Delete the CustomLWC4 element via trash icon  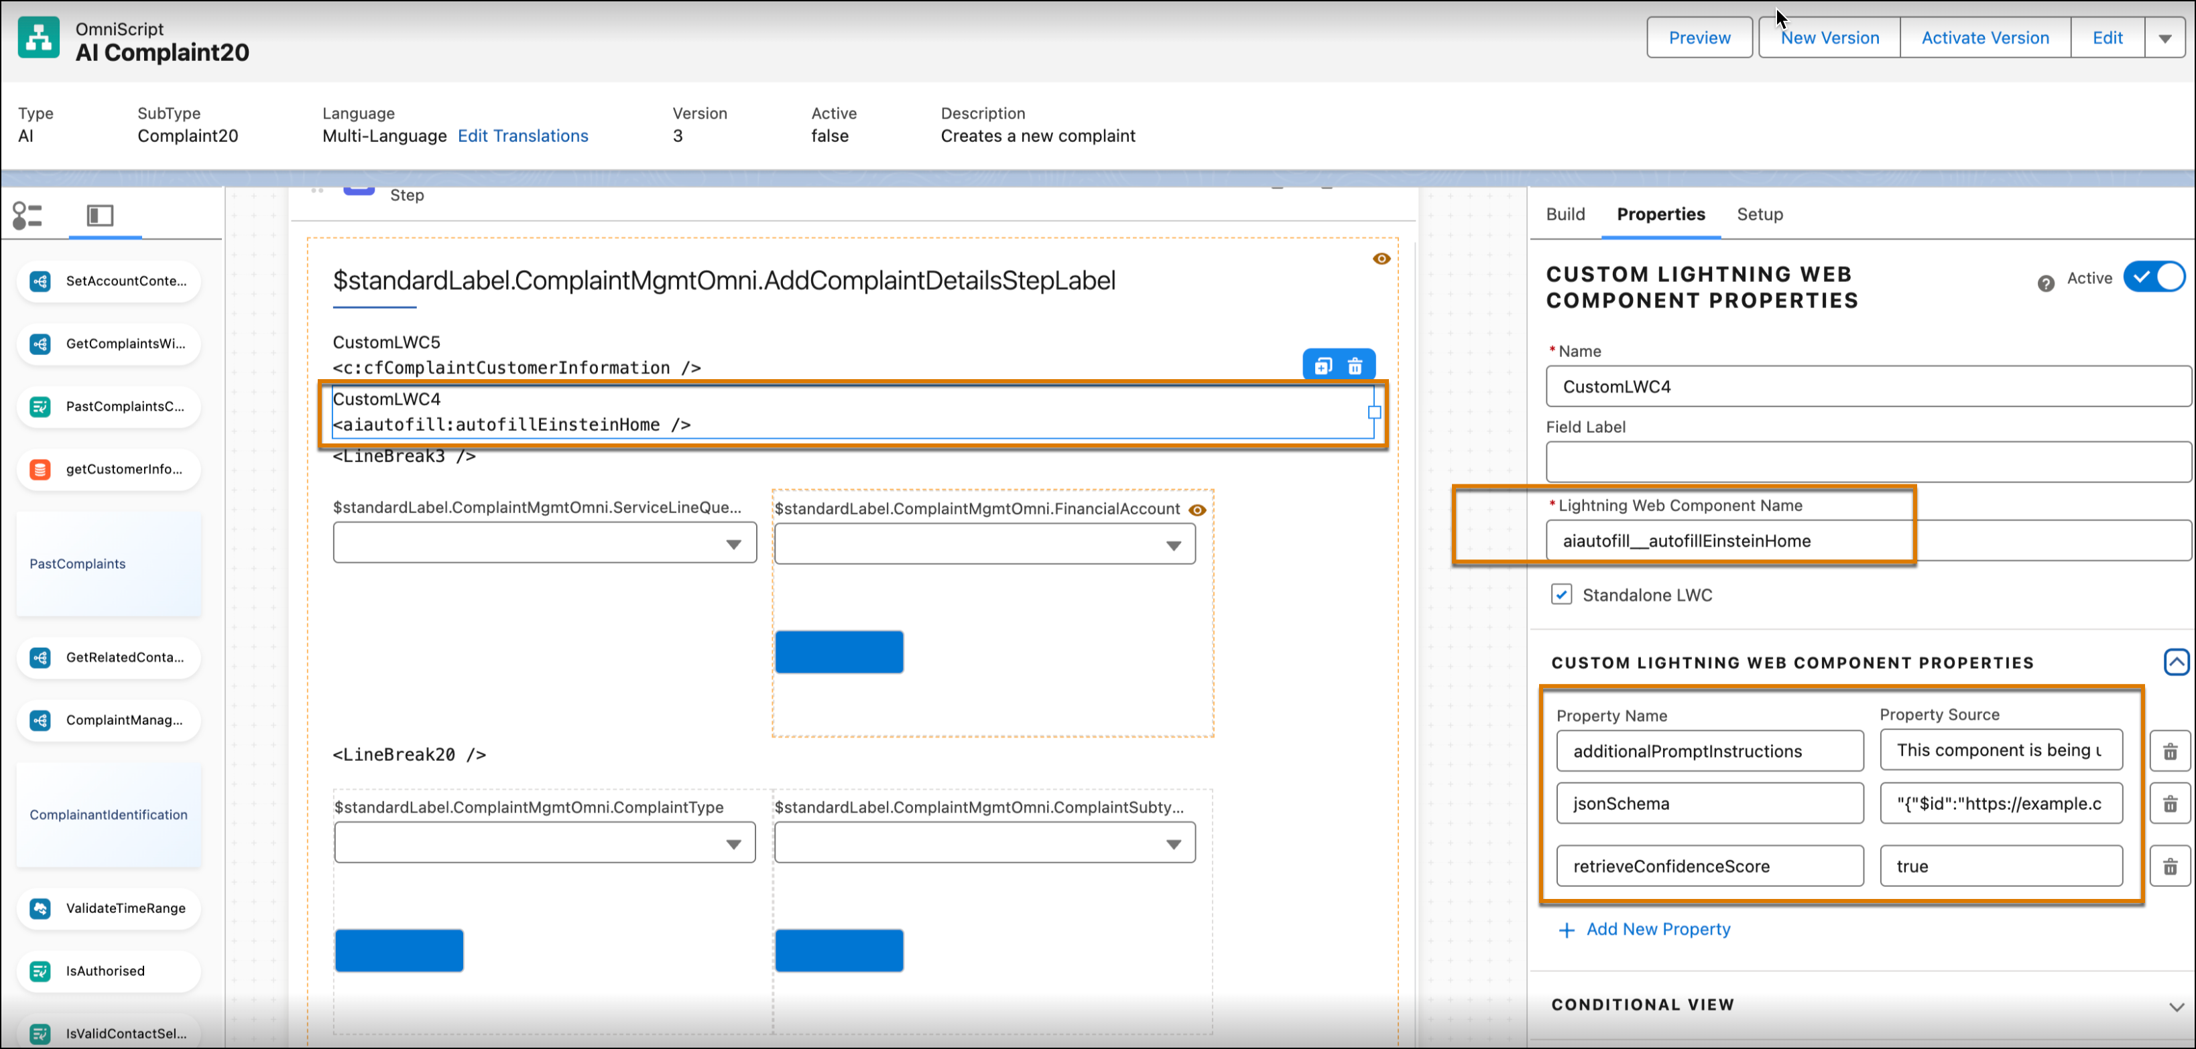tap(1355, 366)
